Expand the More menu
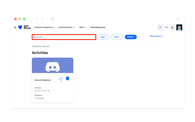This screenshot has width=195, height=122. (x=82, y=27)
